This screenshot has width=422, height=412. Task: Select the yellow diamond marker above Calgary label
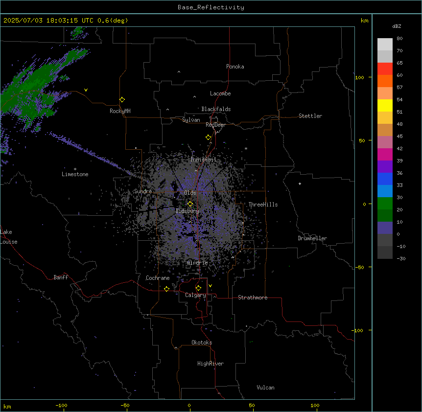coord(198,288)
